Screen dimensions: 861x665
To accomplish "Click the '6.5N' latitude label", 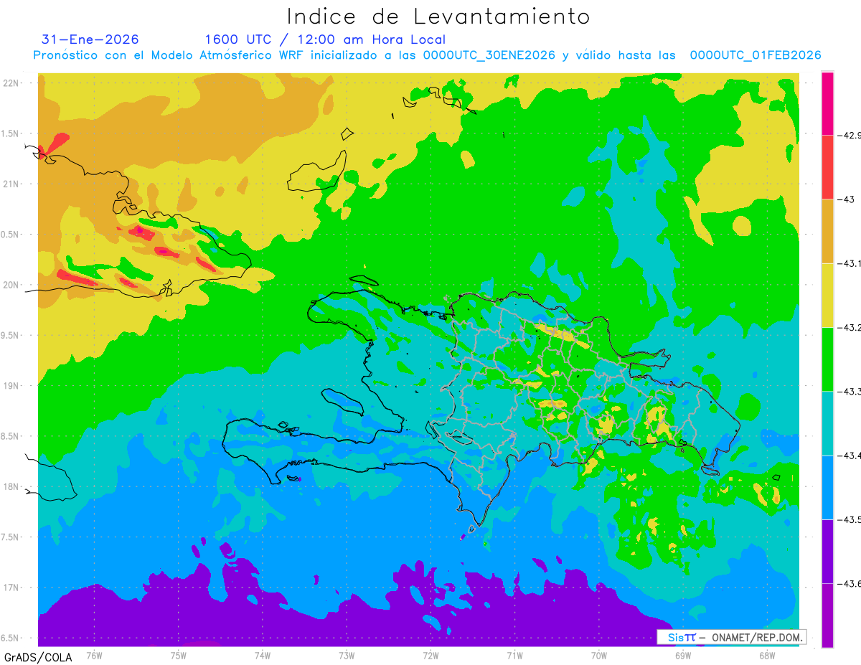I will (x=10, y=638).
